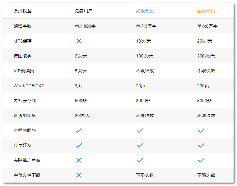Click the 传图取字 row label
This screenshot has width=237, height=186.
tap(22, 56)
